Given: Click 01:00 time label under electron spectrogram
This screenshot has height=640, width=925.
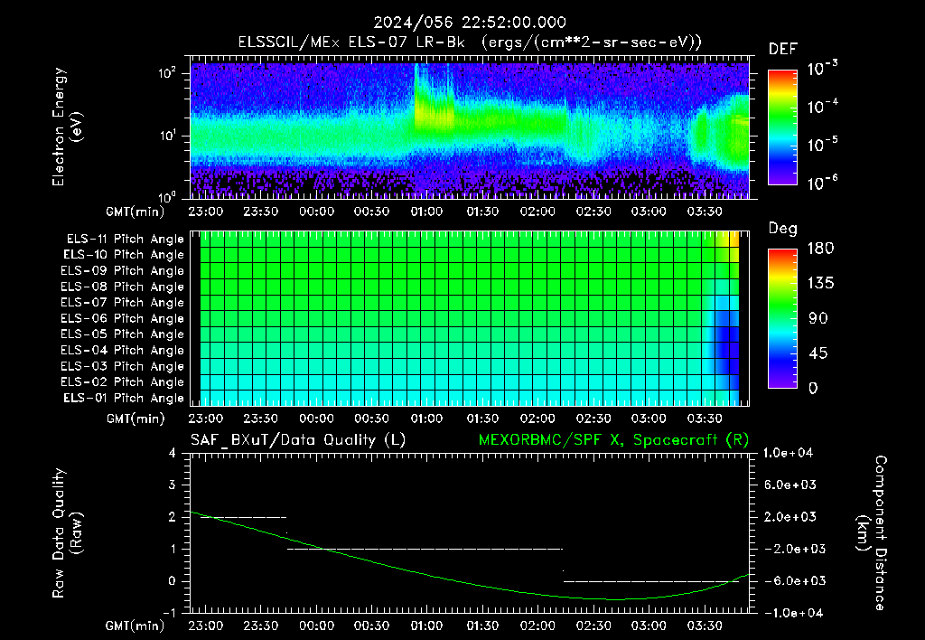Looking at the screenshot, I should [427, 212].
